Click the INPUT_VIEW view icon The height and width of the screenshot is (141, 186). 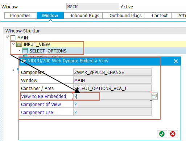click(x=19, y=44)
